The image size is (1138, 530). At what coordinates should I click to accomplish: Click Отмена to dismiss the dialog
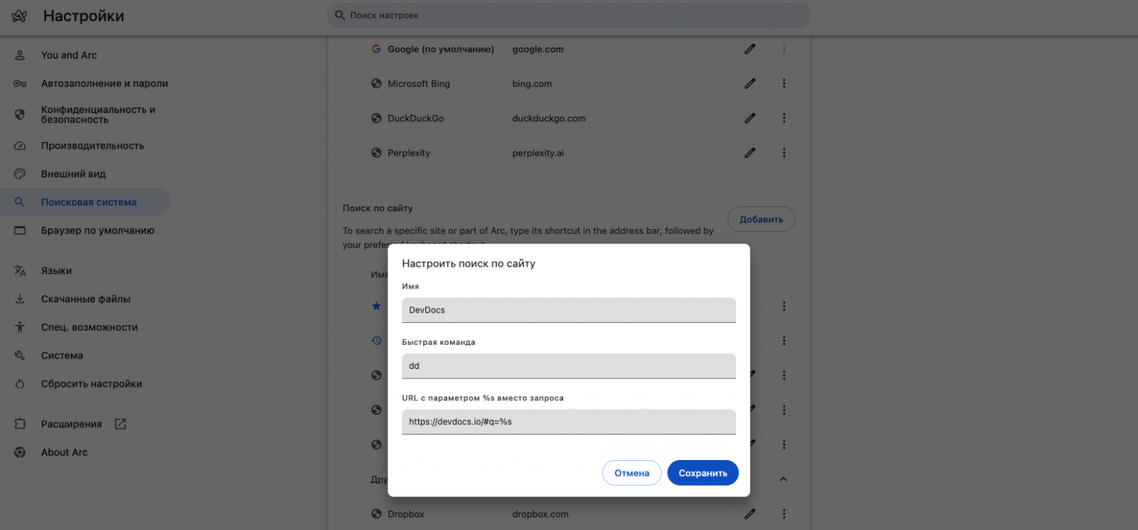[632, 473]
